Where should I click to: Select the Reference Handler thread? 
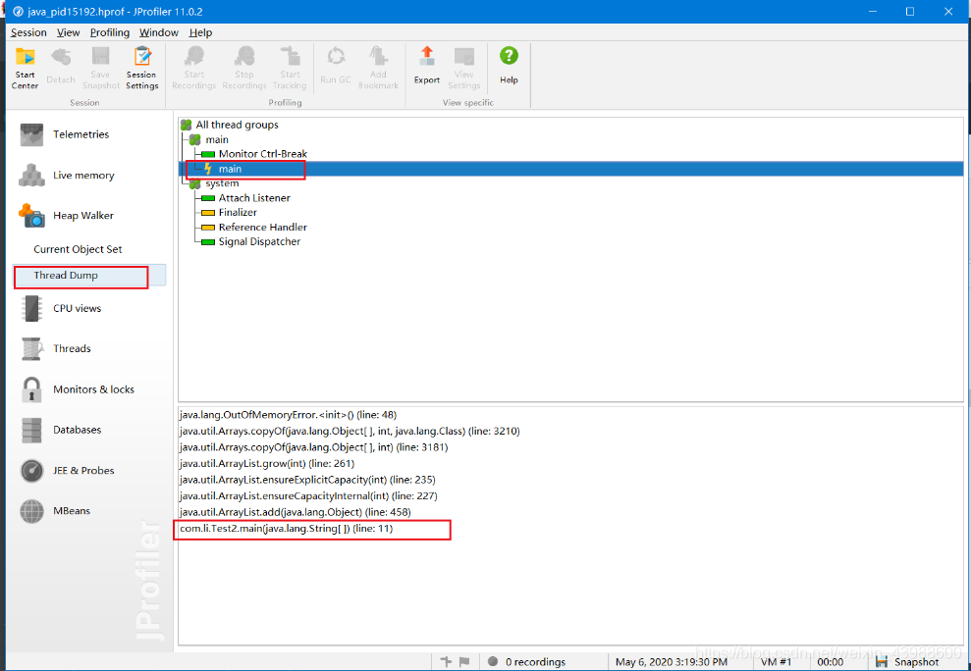(x=262, y=228)
